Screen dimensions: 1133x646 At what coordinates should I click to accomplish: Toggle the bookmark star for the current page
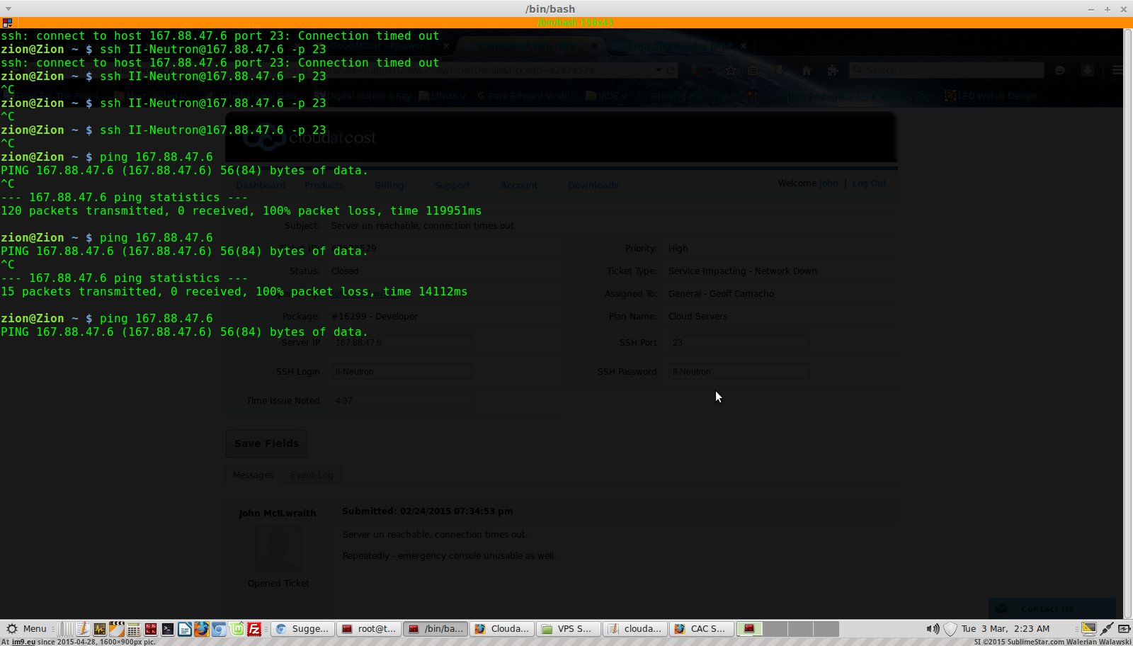tap(730, 70)
